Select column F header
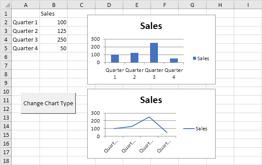Screen dimensions: 262x165 coord(164,5)
